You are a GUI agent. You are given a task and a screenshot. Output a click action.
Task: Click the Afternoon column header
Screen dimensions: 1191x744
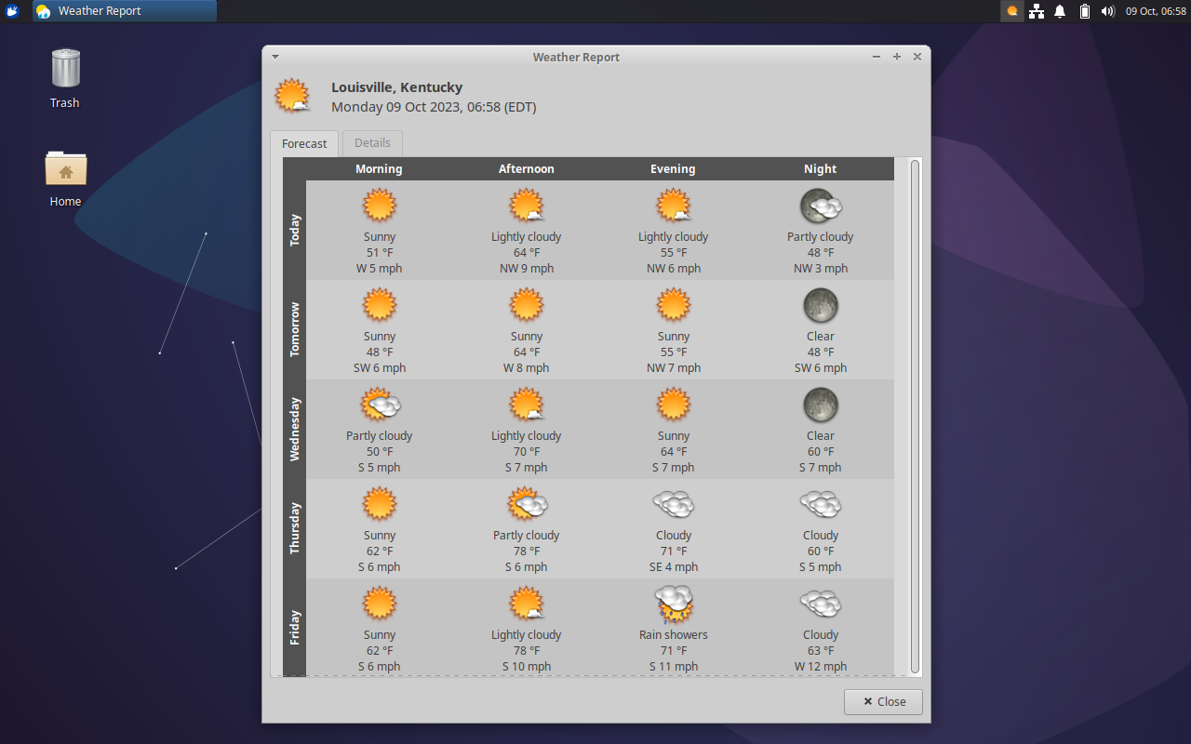click(x=527, y=169)
